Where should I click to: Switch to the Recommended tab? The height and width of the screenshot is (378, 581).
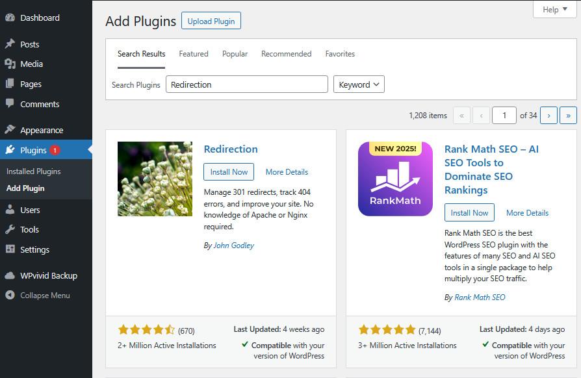tap(286, 54)
